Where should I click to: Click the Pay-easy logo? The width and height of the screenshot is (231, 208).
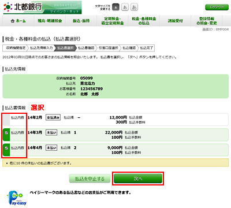[17, 198]
